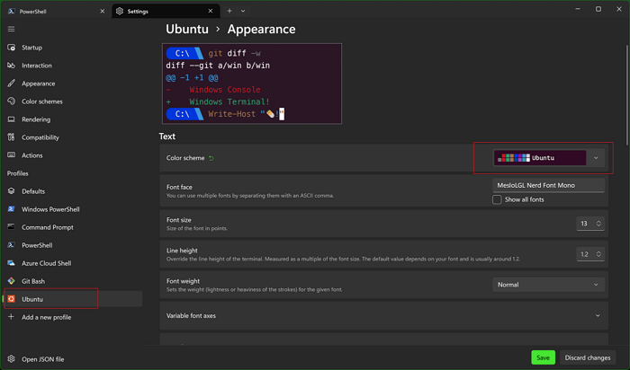Open the new tab profile dropdown arrow
The image size is (630, 370).
click(243, 11)
